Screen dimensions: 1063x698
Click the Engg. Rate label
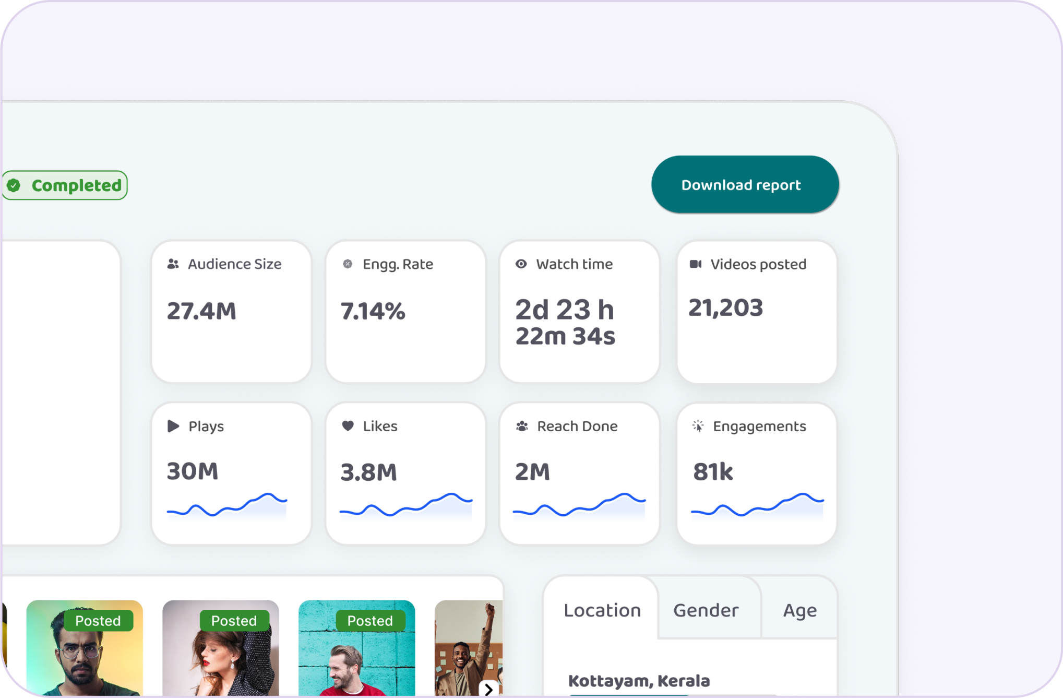point(398,264)
